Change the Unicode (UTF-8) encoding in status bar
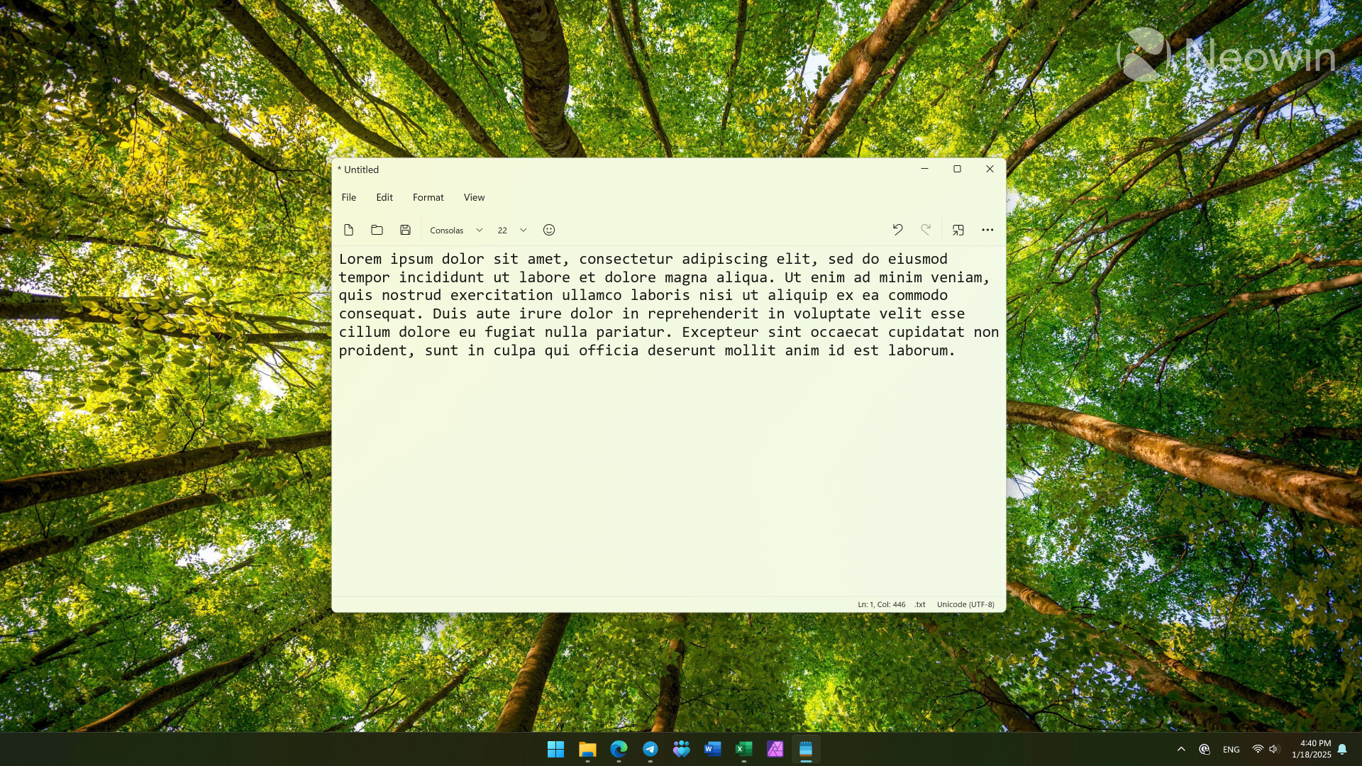This screenshot has width=1362, height=766. [x=965, y=604]
